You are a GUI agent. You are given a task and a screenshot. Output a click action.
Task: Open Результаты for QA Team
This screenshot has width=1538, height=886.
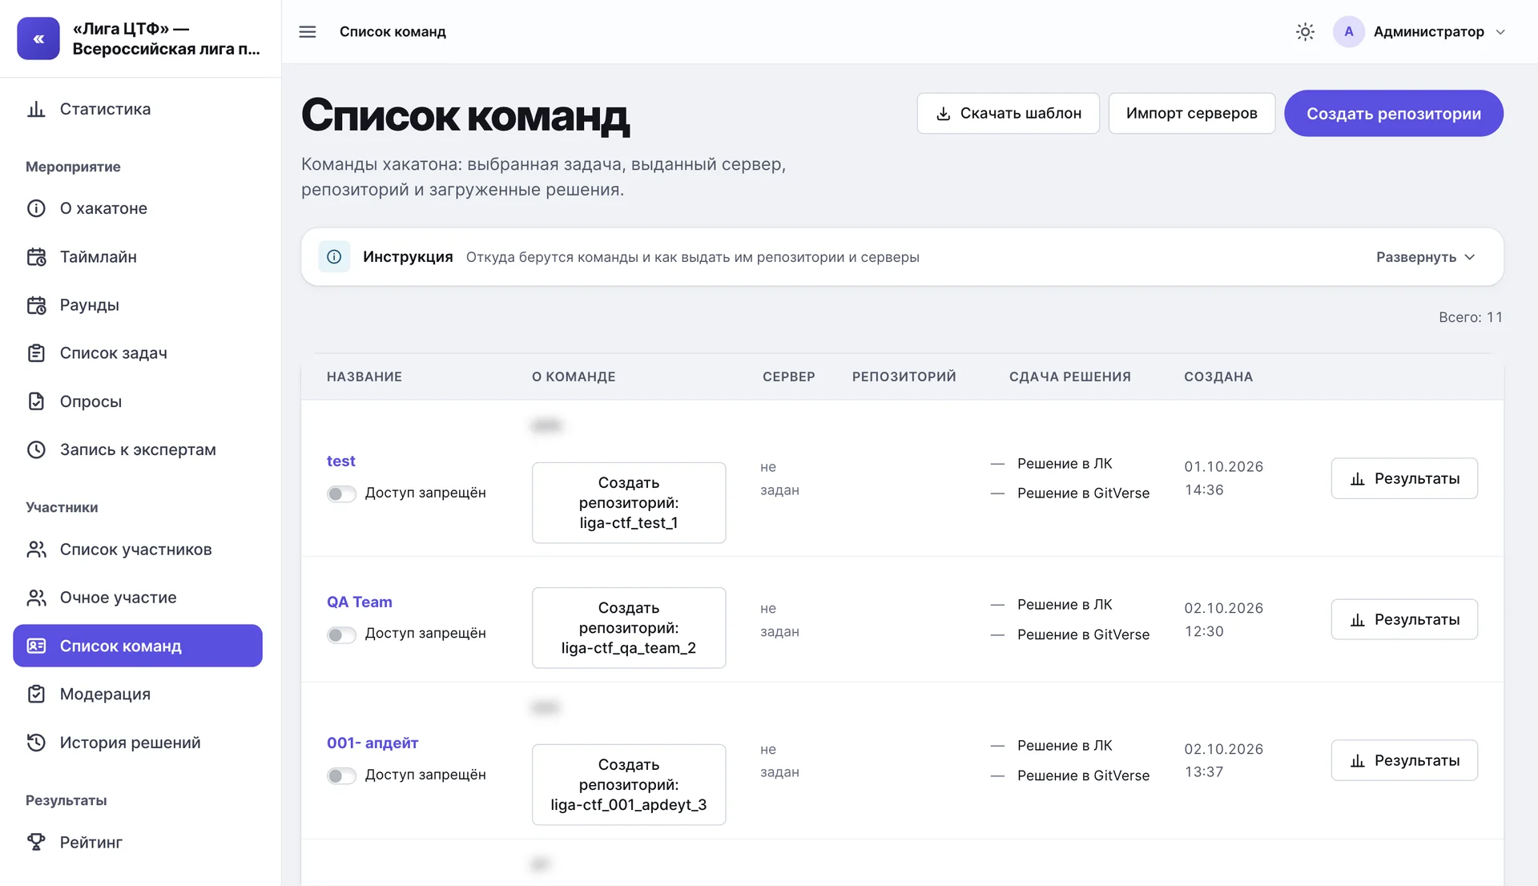[x=1403, y=619]
